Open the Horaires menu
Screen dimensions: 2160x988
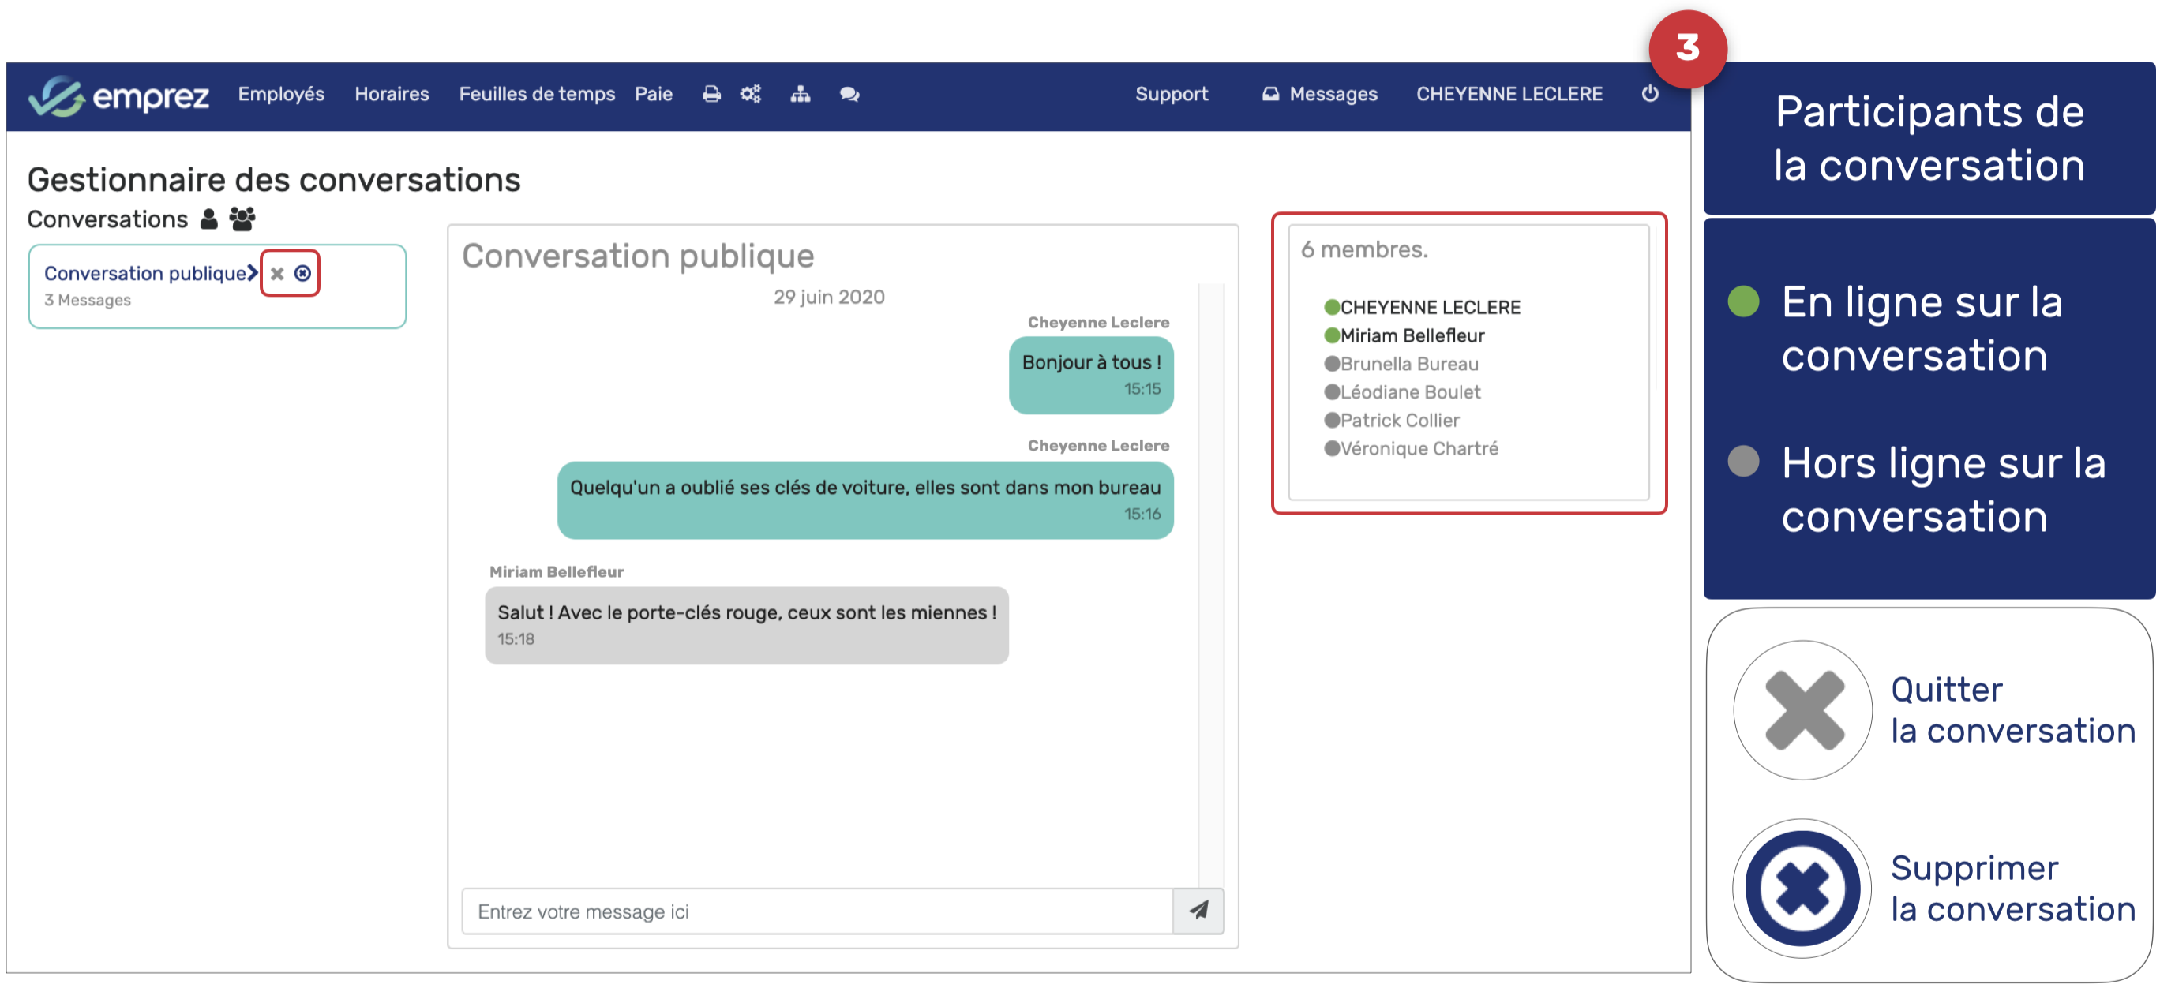coord(392,94)
